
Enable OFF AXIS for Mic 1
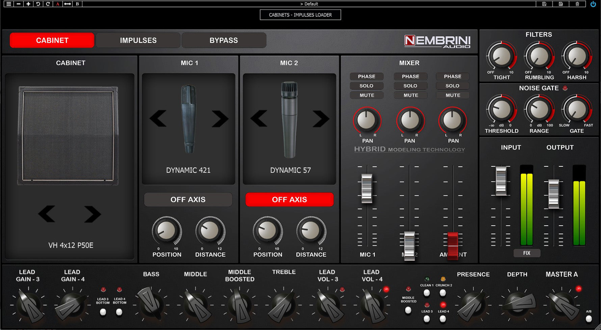[x=188, y=199]
